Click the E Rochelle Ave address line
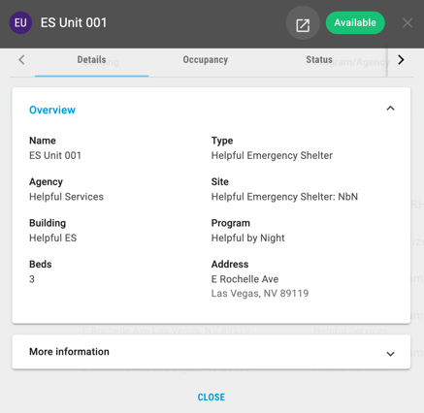This screenshot has width=424, height=413. click(x=245, y=279)
